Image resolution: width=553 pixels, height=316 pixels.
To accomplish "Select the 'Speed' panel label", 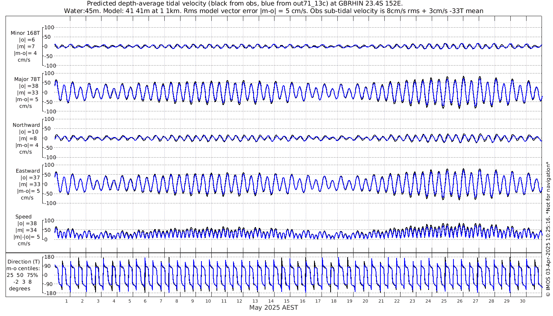I will (x=24, y=217).
